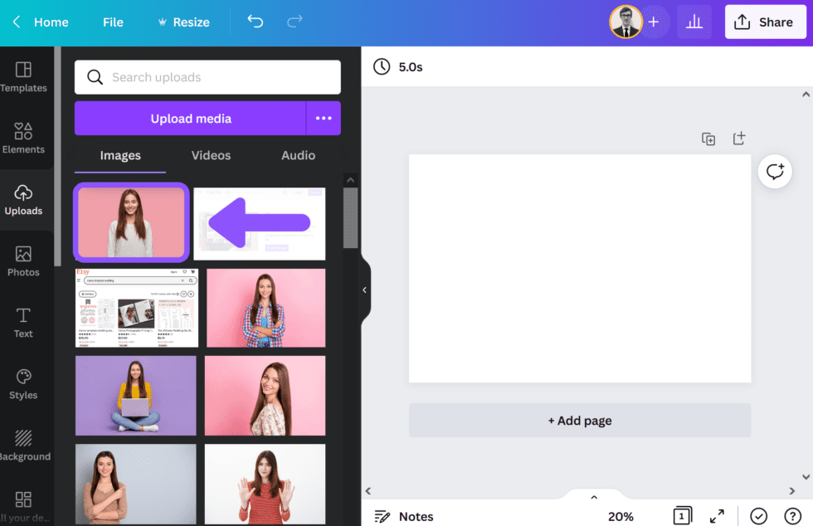Viewport: 813px width, 526px height.
Task: Open the help menu
Action: (x=794, y=516)
